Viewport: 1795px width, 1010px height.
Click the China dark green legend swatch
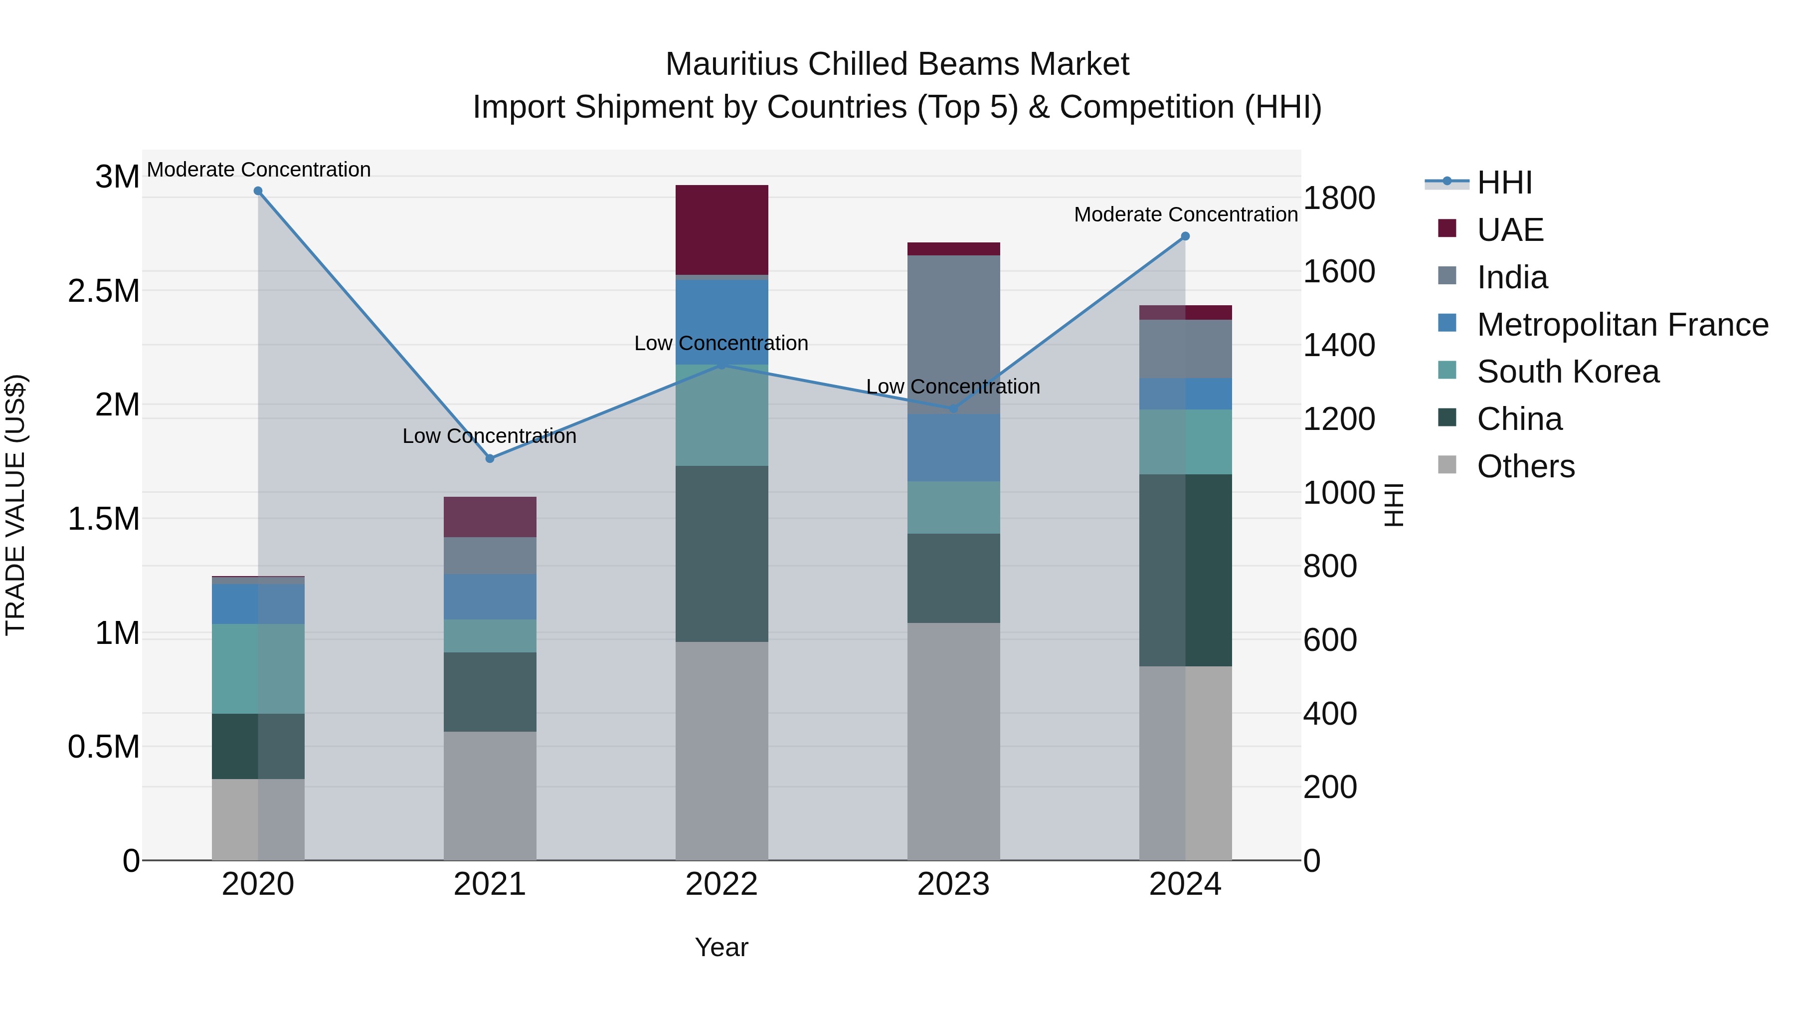[x=1447, y=417]
